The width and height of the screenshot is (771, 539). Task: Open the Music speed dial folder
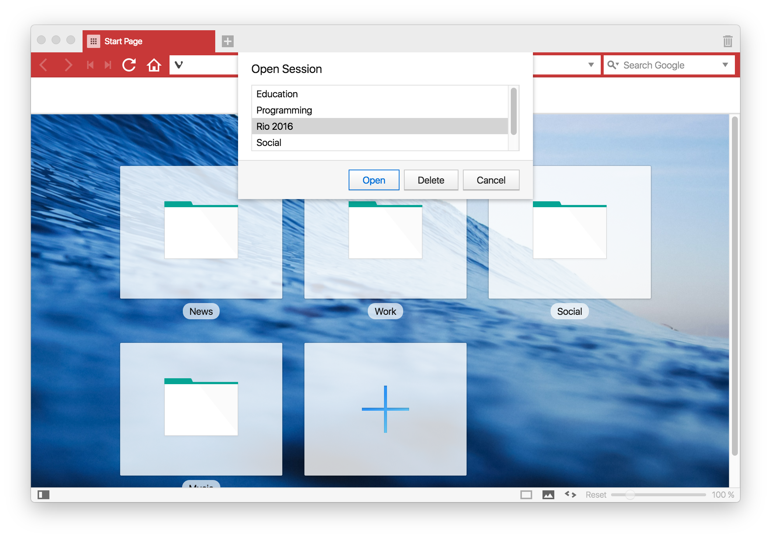[x=201, y=409]
